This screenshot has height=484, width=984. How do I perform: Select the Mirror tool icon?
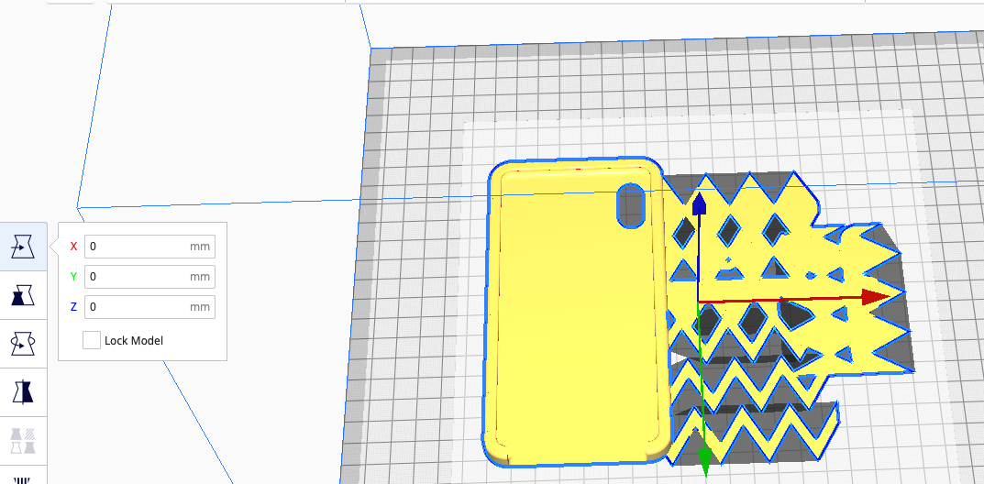pyautogui.click(x=23, y=391)
